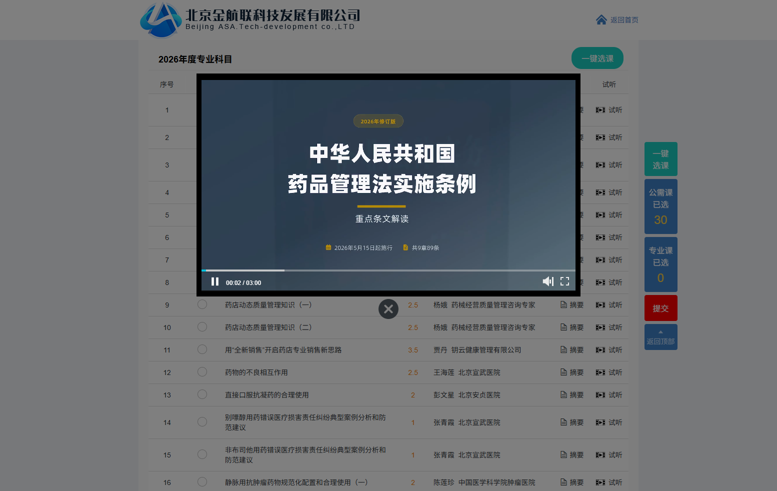777x491 pixels.
Task: Click the sidebar 一键选课 shortcut
Action: tap(660, 159)
